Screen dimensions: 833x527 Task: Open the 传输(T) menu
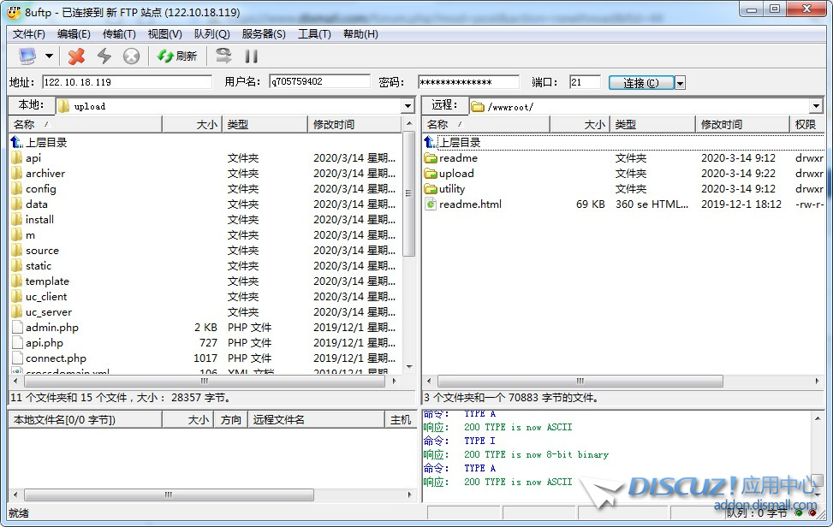click(119, 34)
